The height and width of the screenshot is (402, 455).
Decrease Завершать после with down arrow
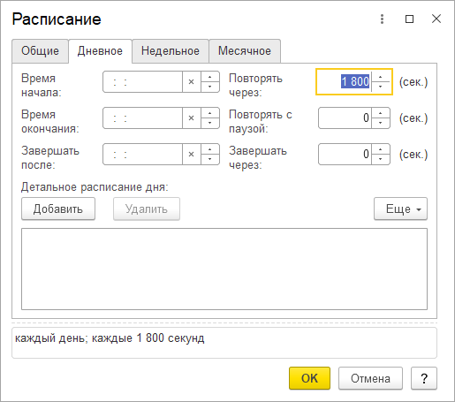pos(210,159)
